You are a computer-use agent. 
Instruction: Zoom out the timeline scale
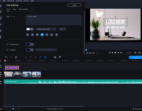(x=6, y=109)
